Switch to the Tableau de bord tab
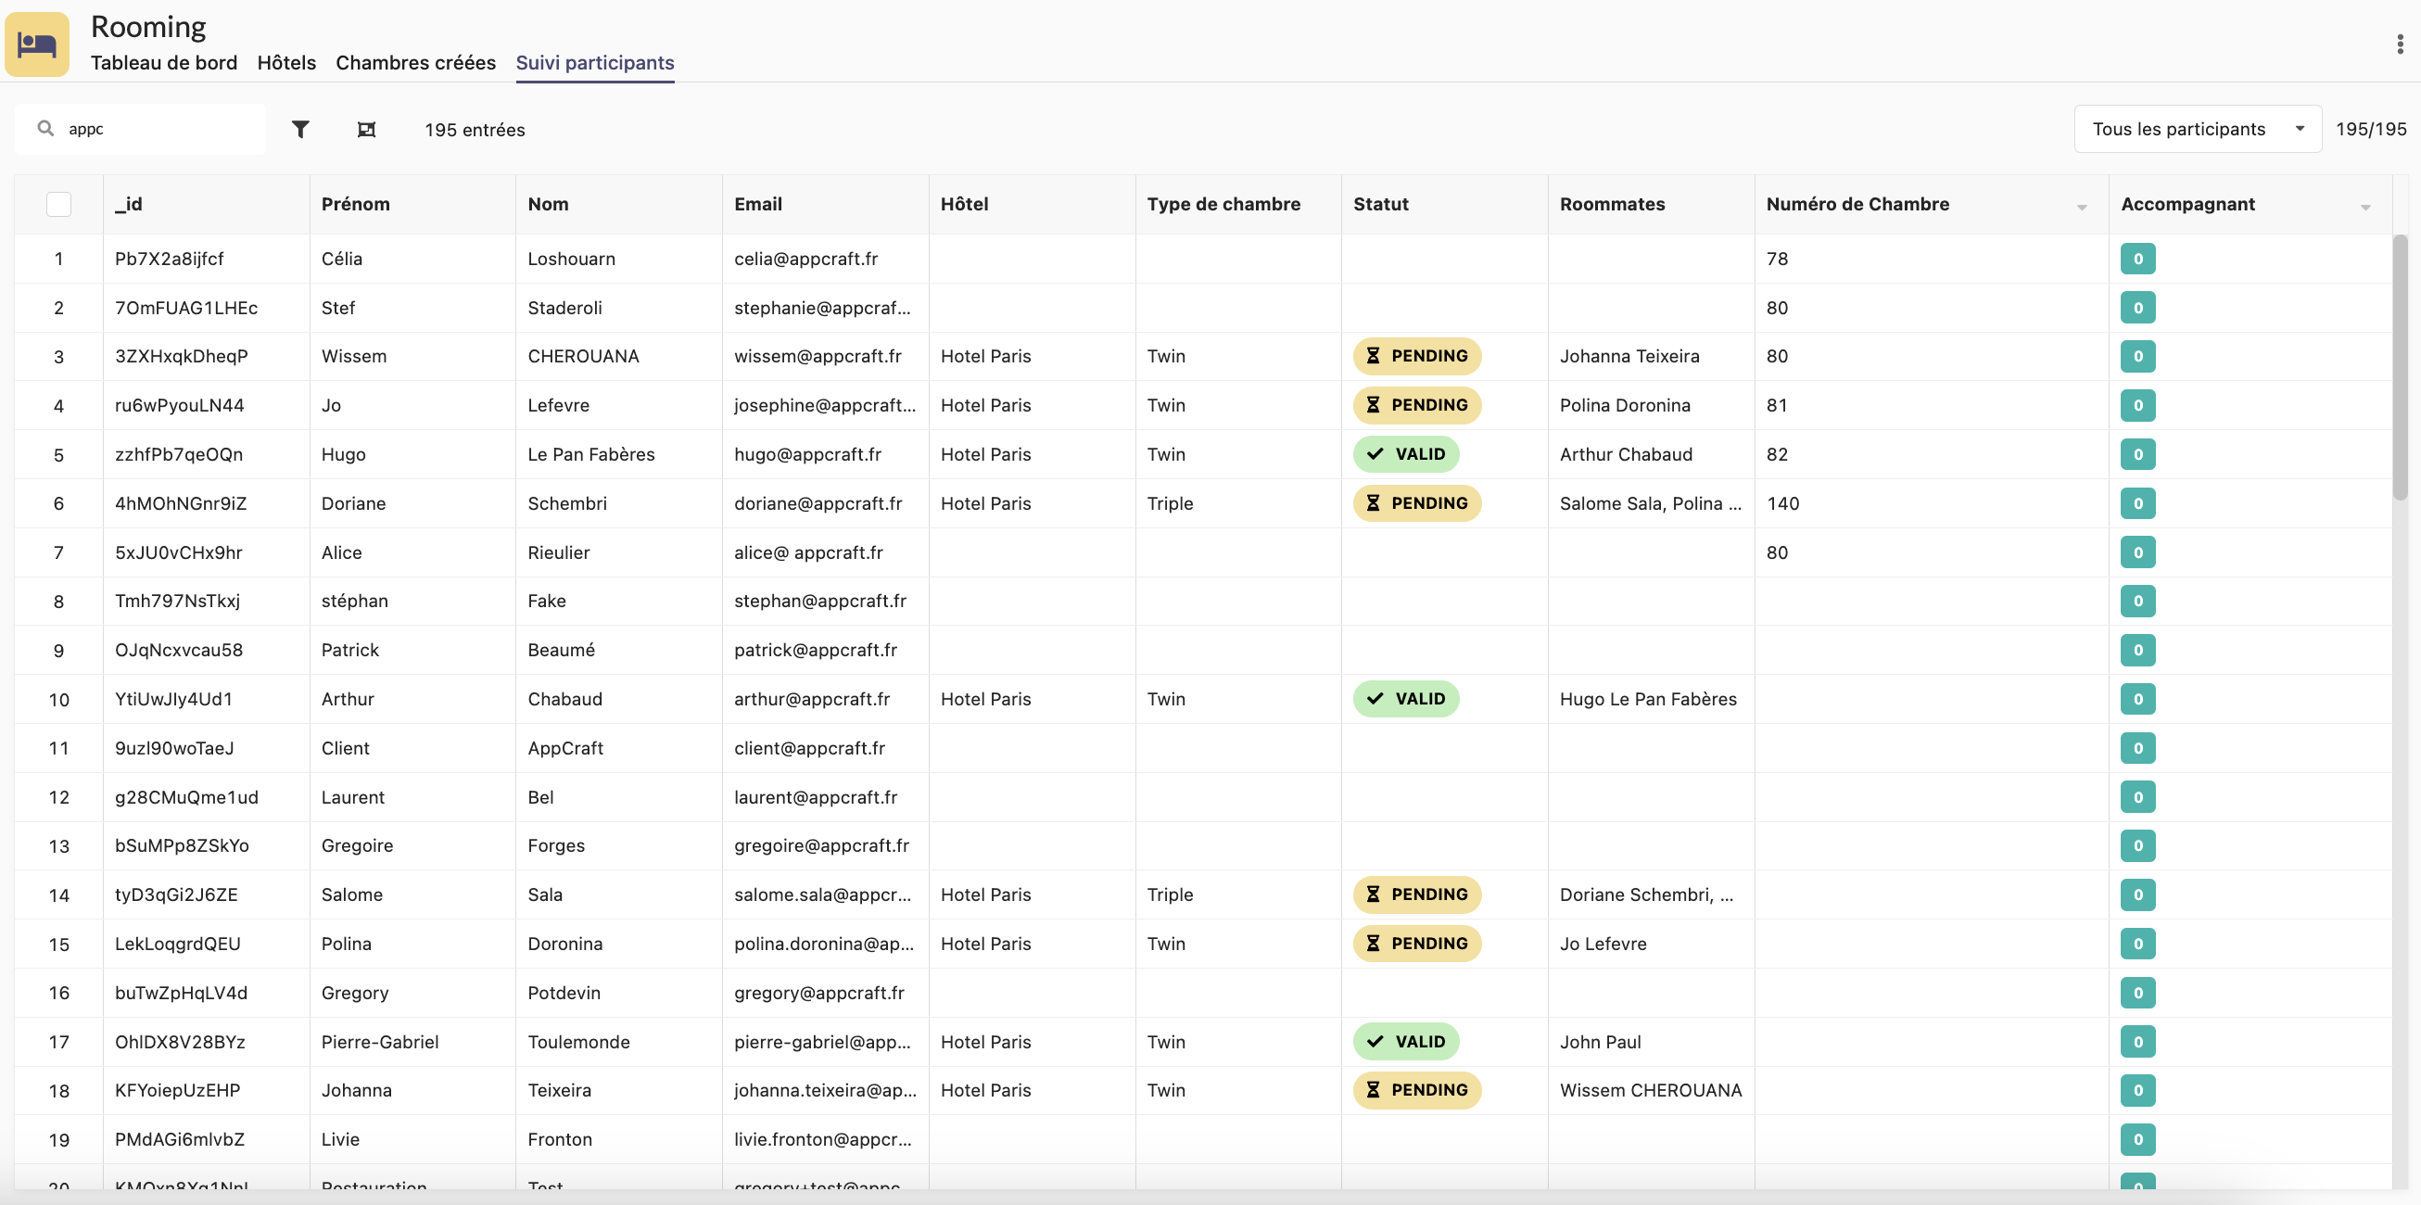 tap(163, 63)
